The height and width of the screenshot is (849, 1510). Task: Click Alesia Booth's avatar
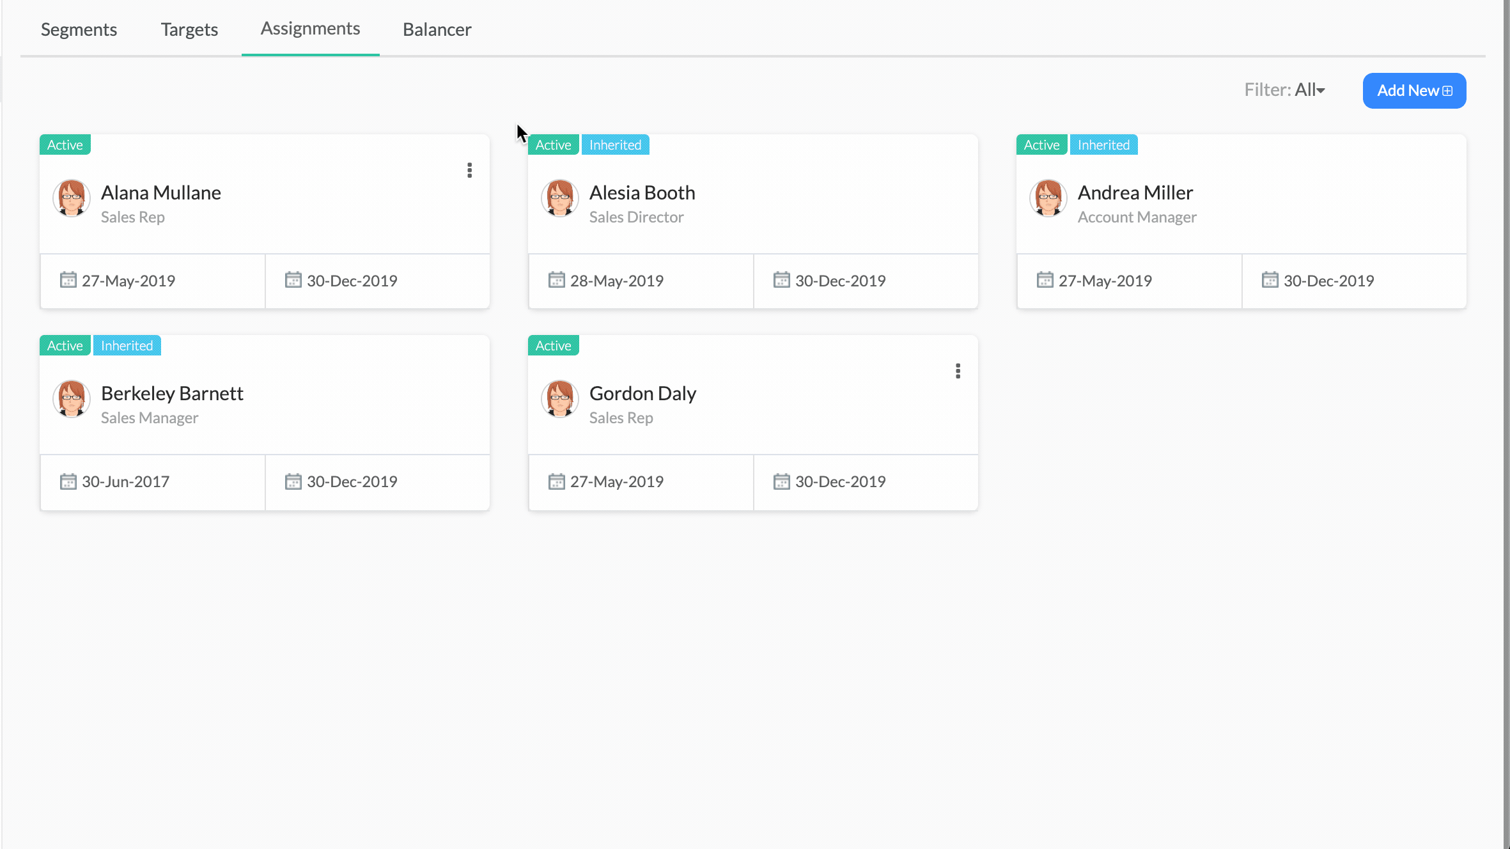pos(560,198)
